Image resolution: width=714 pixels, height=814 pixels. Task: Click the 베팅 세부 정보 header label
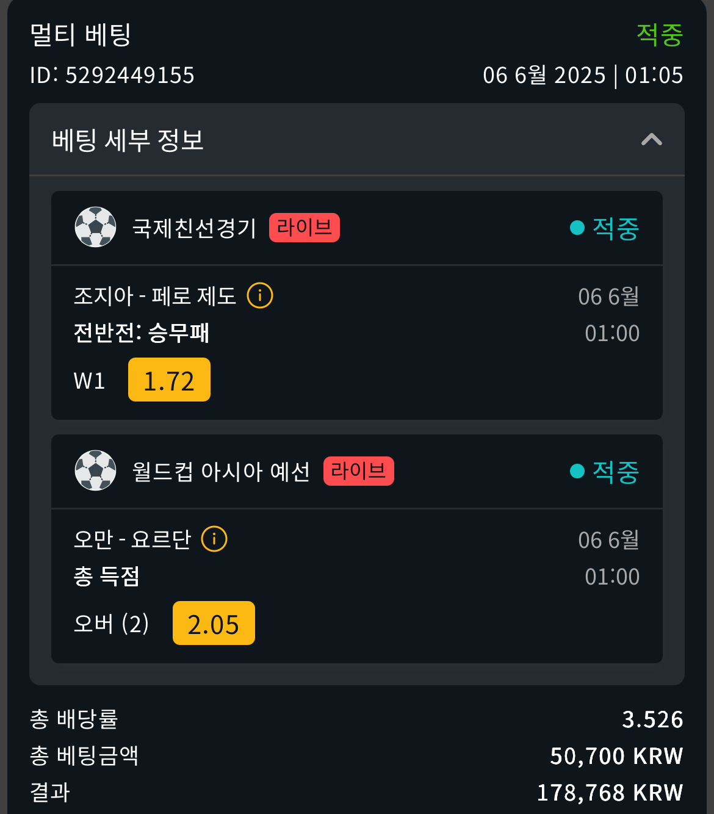pos(128,140)
